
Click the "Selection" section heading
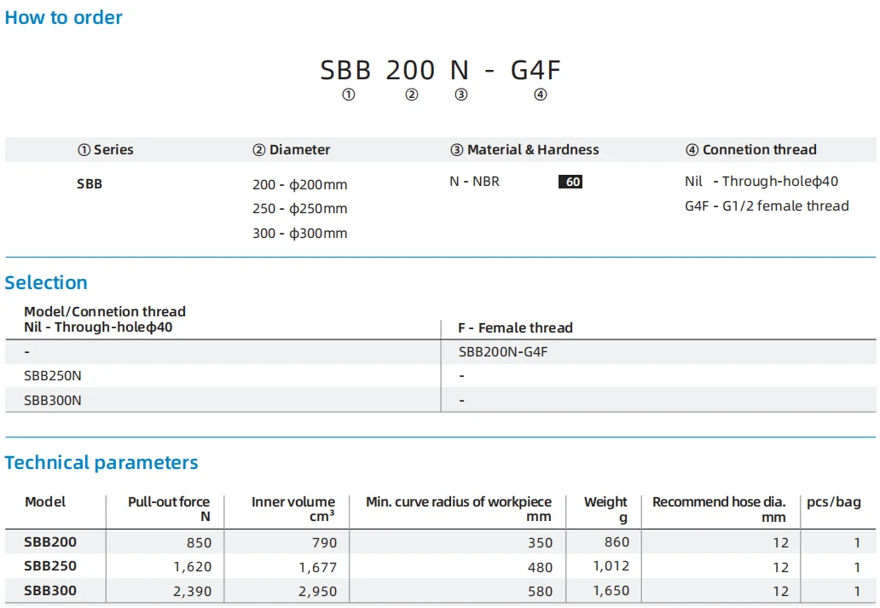pyautogui.click(x=46, y=282)
